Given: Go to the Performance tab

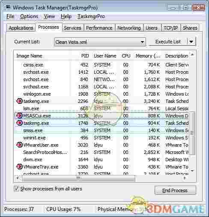Looking at the screenshot, I should point(99,28).
